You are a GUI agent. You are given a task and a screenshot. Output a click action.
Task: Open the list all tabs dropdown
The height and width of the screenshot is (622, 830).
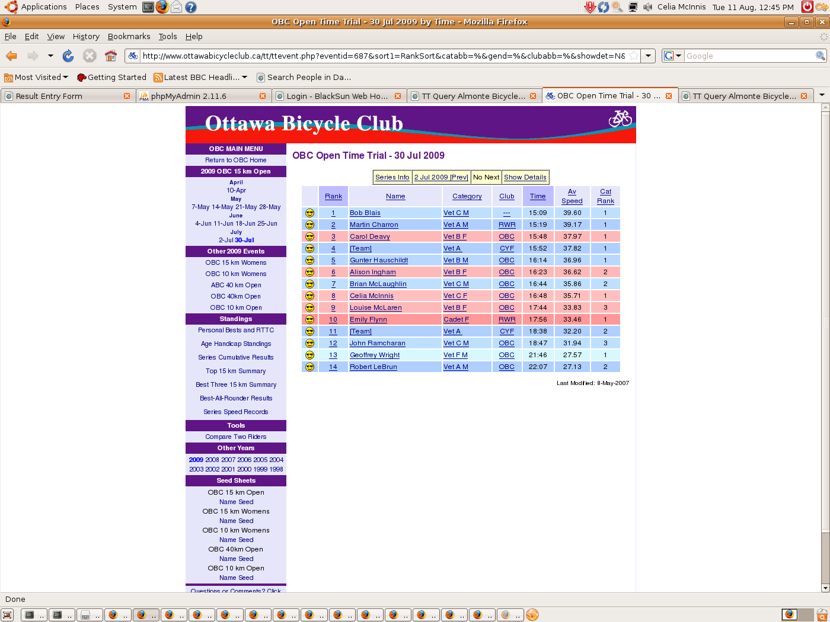coord(822,95)
